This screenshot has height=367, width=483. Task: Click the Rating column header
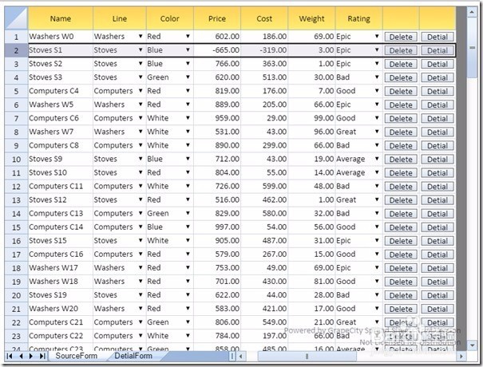click(359, 18)
